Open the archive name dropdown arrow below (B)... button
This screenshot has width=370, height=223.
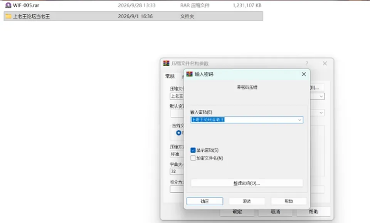(x=321, y=96)
